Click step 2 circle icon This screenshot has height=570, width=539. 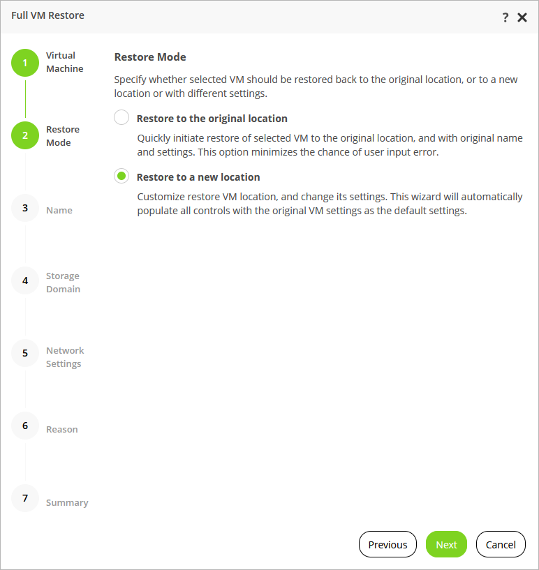tap(25, 135)
